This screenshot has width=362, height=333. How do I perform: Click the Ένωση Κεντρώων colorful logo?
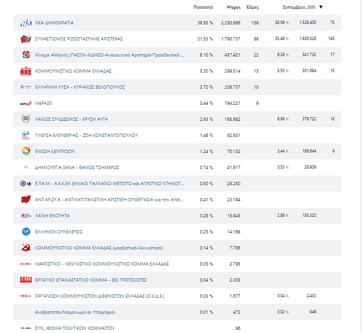tap(26, 151)
